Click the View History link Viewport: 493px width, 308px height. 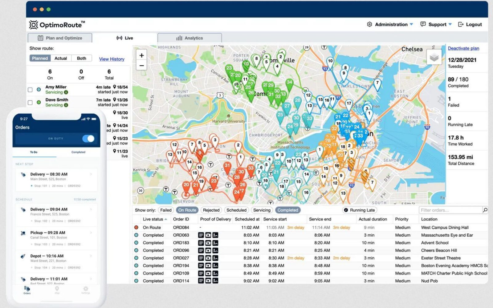[112, 59]
